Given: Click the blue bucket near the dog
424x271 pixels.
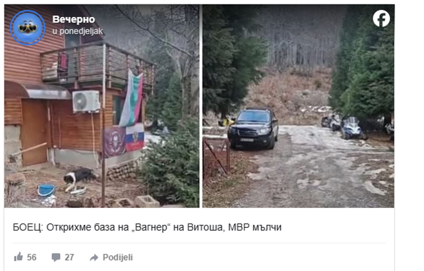Looking at the screenshot, I should 46,190.
